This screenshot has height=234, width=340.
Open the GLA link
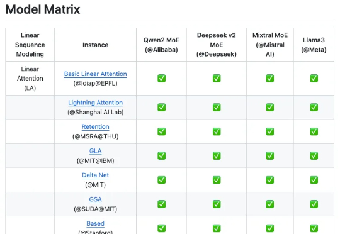click(x=96, y=151)
